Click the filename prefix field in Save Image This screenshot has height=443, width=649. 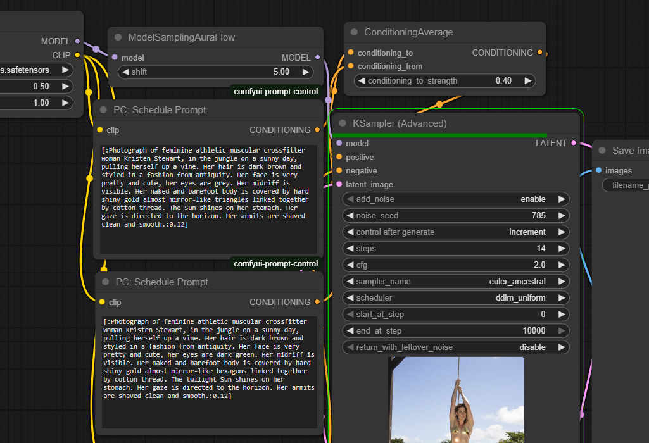626,185
